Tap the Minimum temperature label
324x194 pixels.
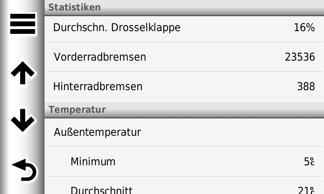(x=93, y=162)
